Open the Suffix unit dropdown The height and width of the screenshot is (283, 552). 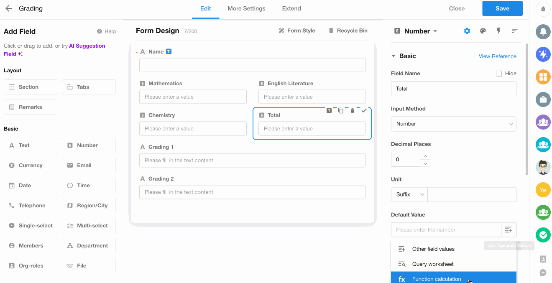[x=409, y=194]
